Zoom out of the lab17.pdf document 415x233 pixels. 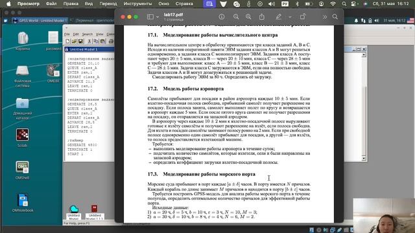click(236, 17)
